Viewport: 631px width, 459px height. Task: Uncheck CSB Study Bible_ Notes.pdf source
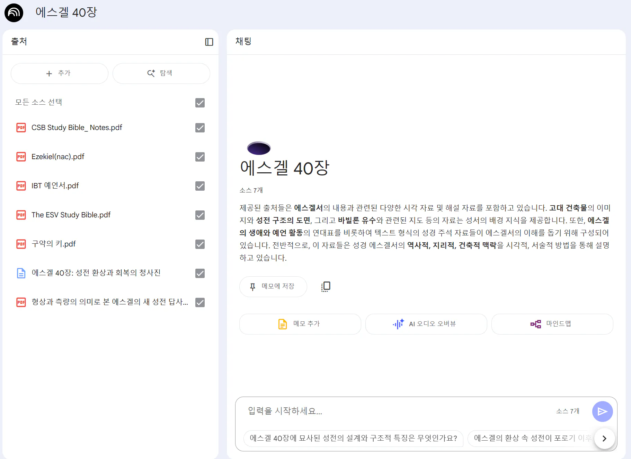tap(200, 128)
